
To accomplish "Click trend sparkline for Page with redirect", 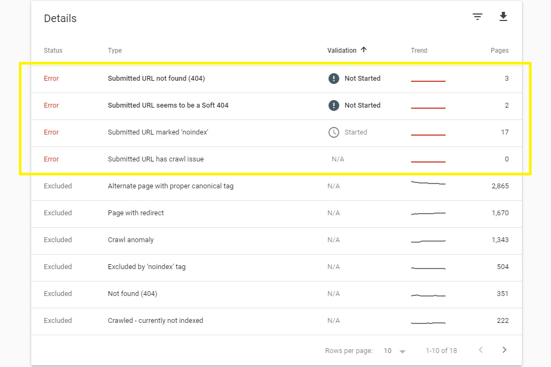I will (428, 214).
